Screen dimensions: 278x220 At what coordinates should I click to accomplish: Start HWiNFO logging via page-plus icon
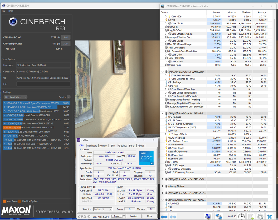(x=251, y=216)
